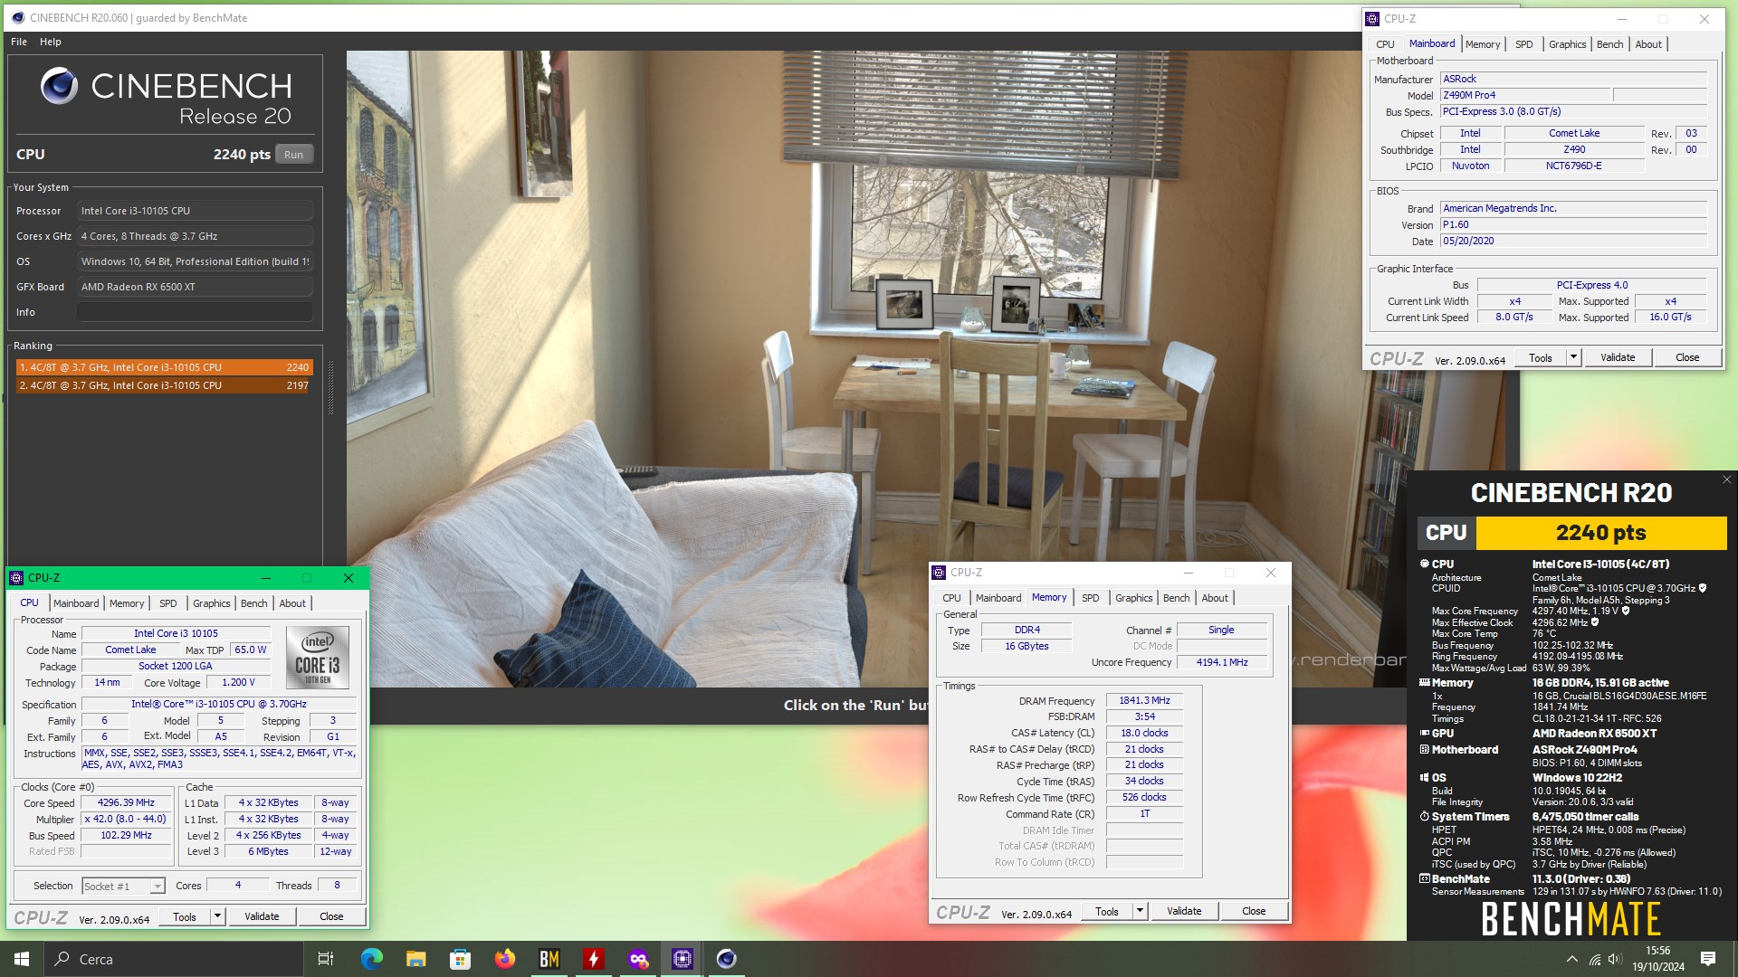Expand Tools dropdown arrow in Memory CPU-Z window
This screenshot has width=1738, height=977.
(1140, 911)
